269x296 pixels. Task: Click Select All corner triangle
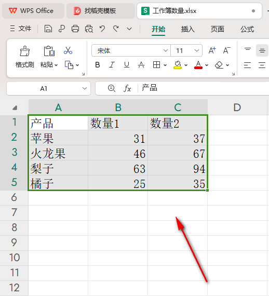pyautogui.click(x=15, y=108)
